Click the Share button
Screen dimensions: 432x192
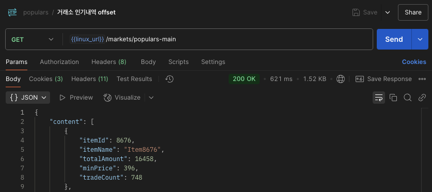coord(413,12)
